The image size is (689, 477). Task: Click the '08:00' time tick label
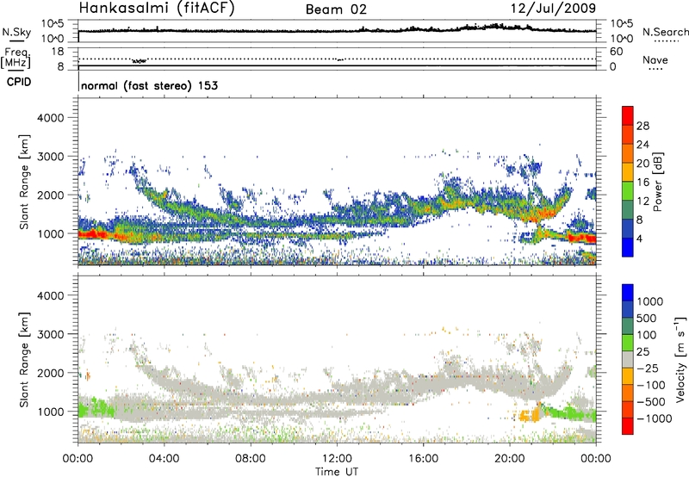click(251, 459)
